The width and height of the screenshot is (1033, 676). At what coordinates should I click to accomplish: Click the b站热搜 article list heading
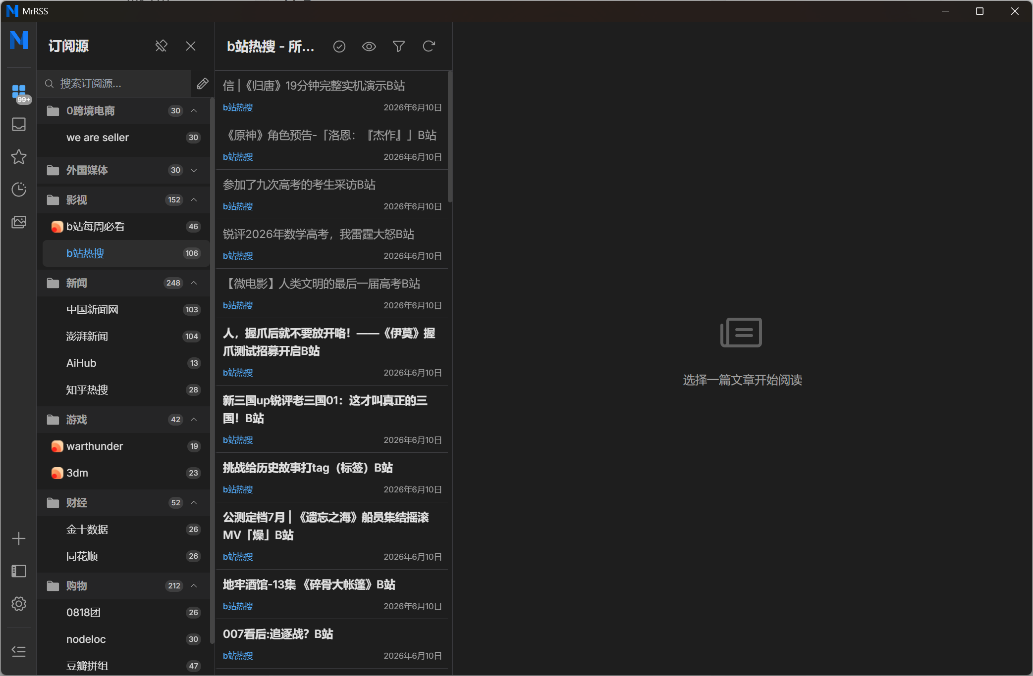tap(271, 47)
